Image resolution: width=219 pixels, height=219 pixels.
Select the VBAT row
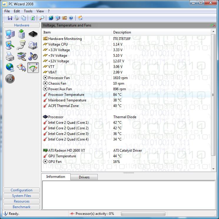126,72
